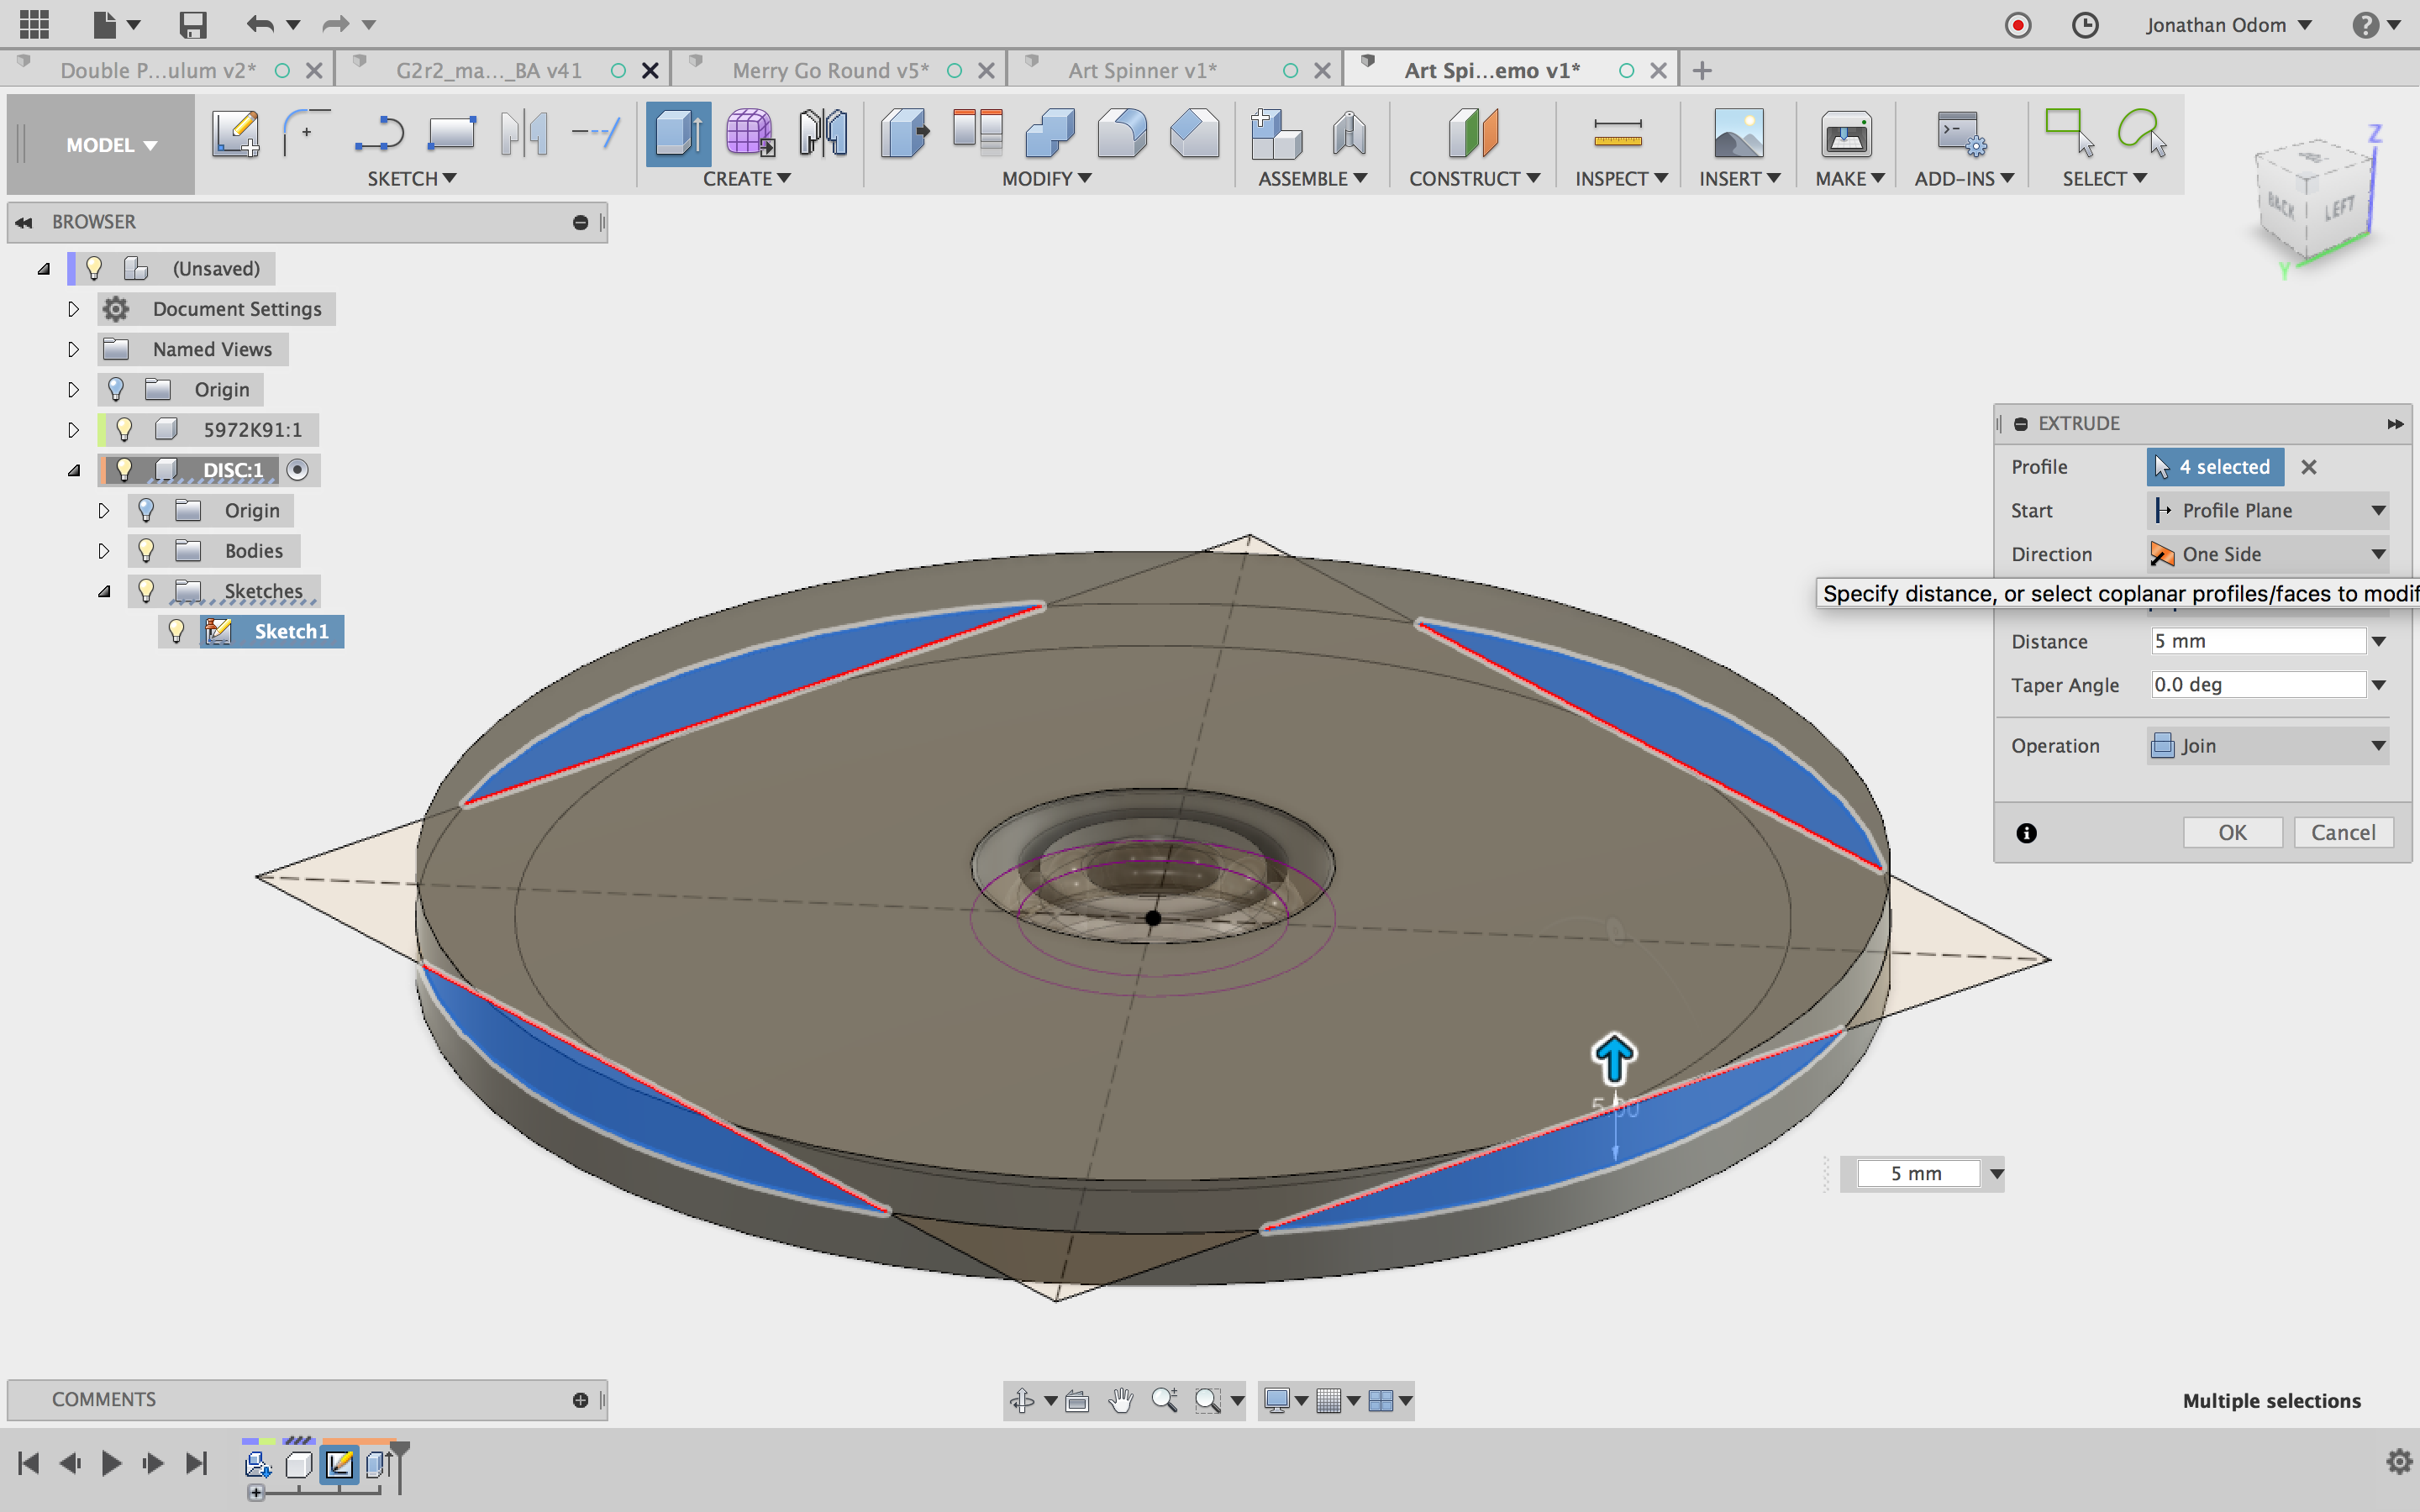Toggle DISC:1 component activation radio
Screen dimensions: 2420x1512
point(297,470)
